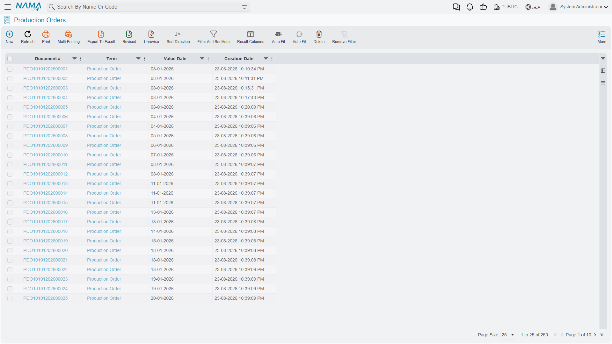Viewport: 612px width, 344px height.
Task: Click the thumbs up feedback icon
Action: (483, 7)
